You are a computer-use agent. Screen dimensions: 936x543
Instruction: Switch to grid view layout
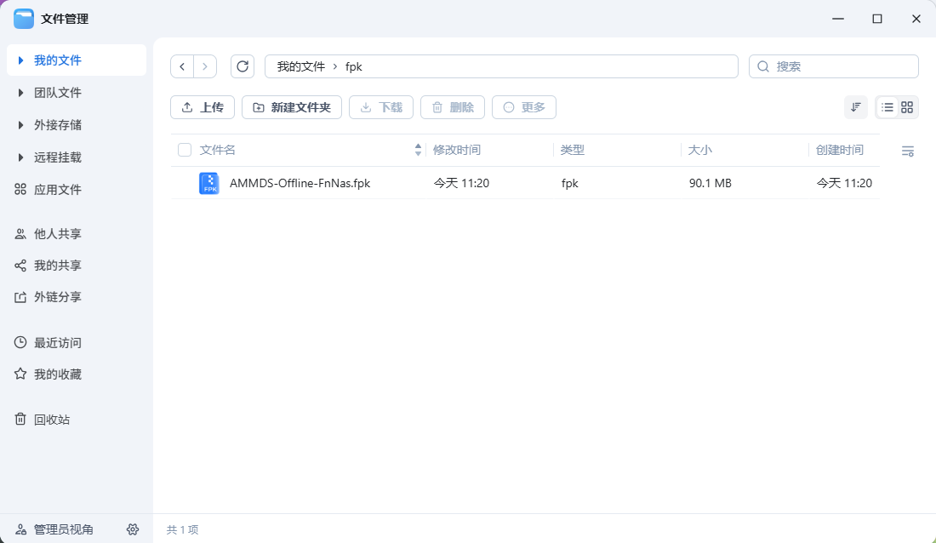pyautogui.click(x=906, y=107)
